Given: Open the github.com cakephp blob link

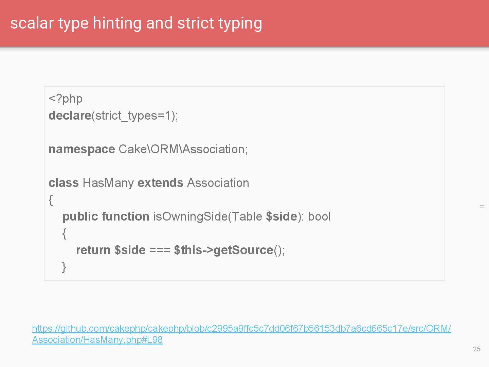Looking at the screenshot, I should tap(241, 329).
